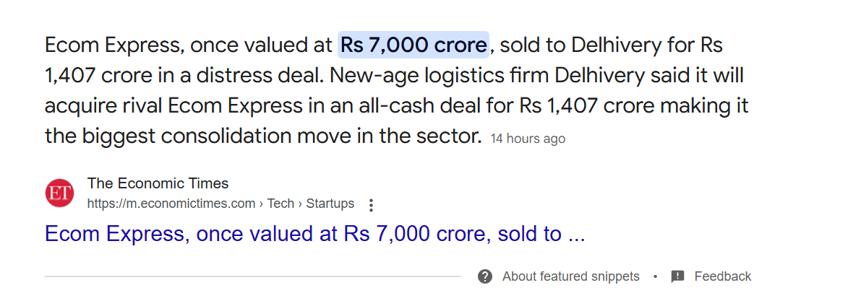Click the question mark help icon
The image size is (861, 306).
[x=485, y=276]
